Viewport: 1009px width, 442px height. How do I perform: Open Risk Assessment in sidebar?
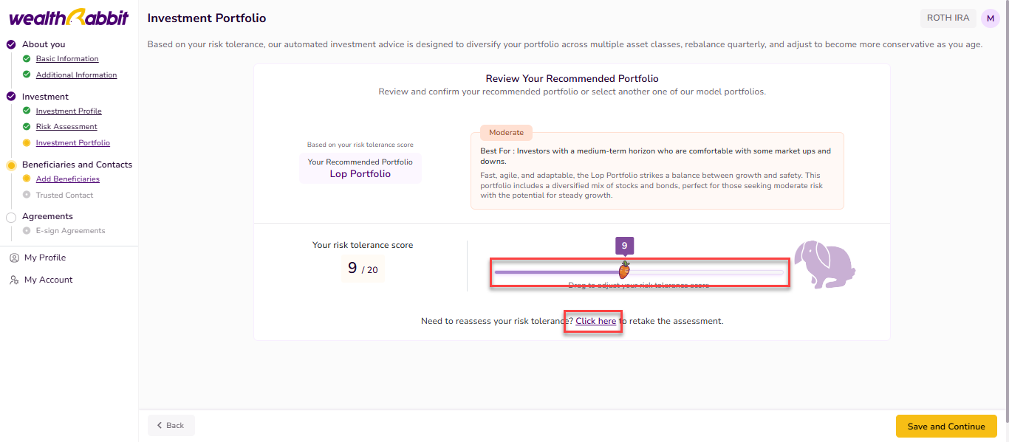66,127
